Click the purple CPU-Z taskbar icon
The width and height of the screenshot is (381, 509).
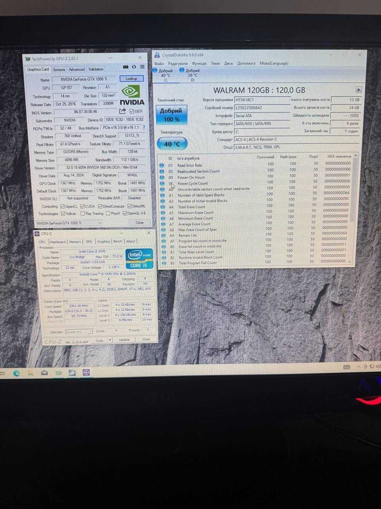click(87, 373)
